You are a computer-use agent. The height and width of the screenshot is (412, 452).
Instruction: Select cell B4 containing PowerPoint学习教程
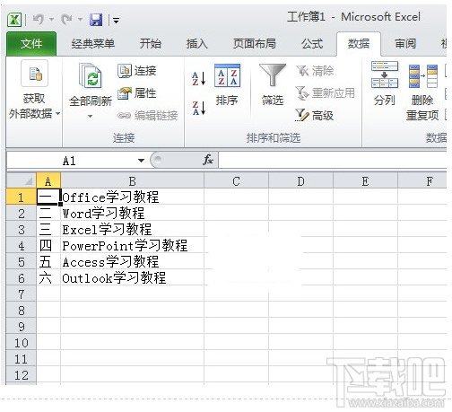tap(132, 246)
